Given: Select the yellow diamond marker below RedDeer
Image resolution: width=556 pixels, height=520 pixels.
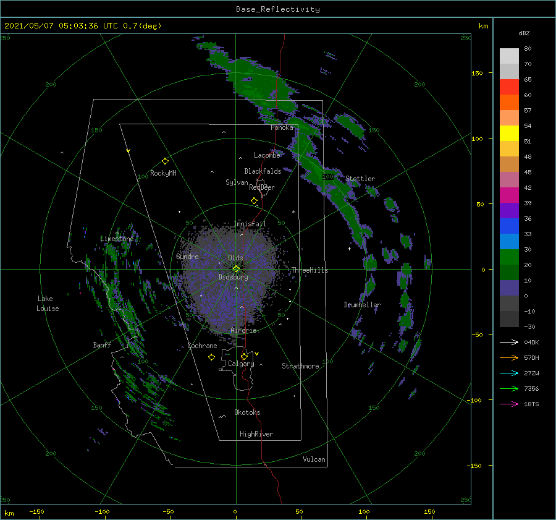Looking at the screenshot, I should pyautogui.click(x=254, y=201).
